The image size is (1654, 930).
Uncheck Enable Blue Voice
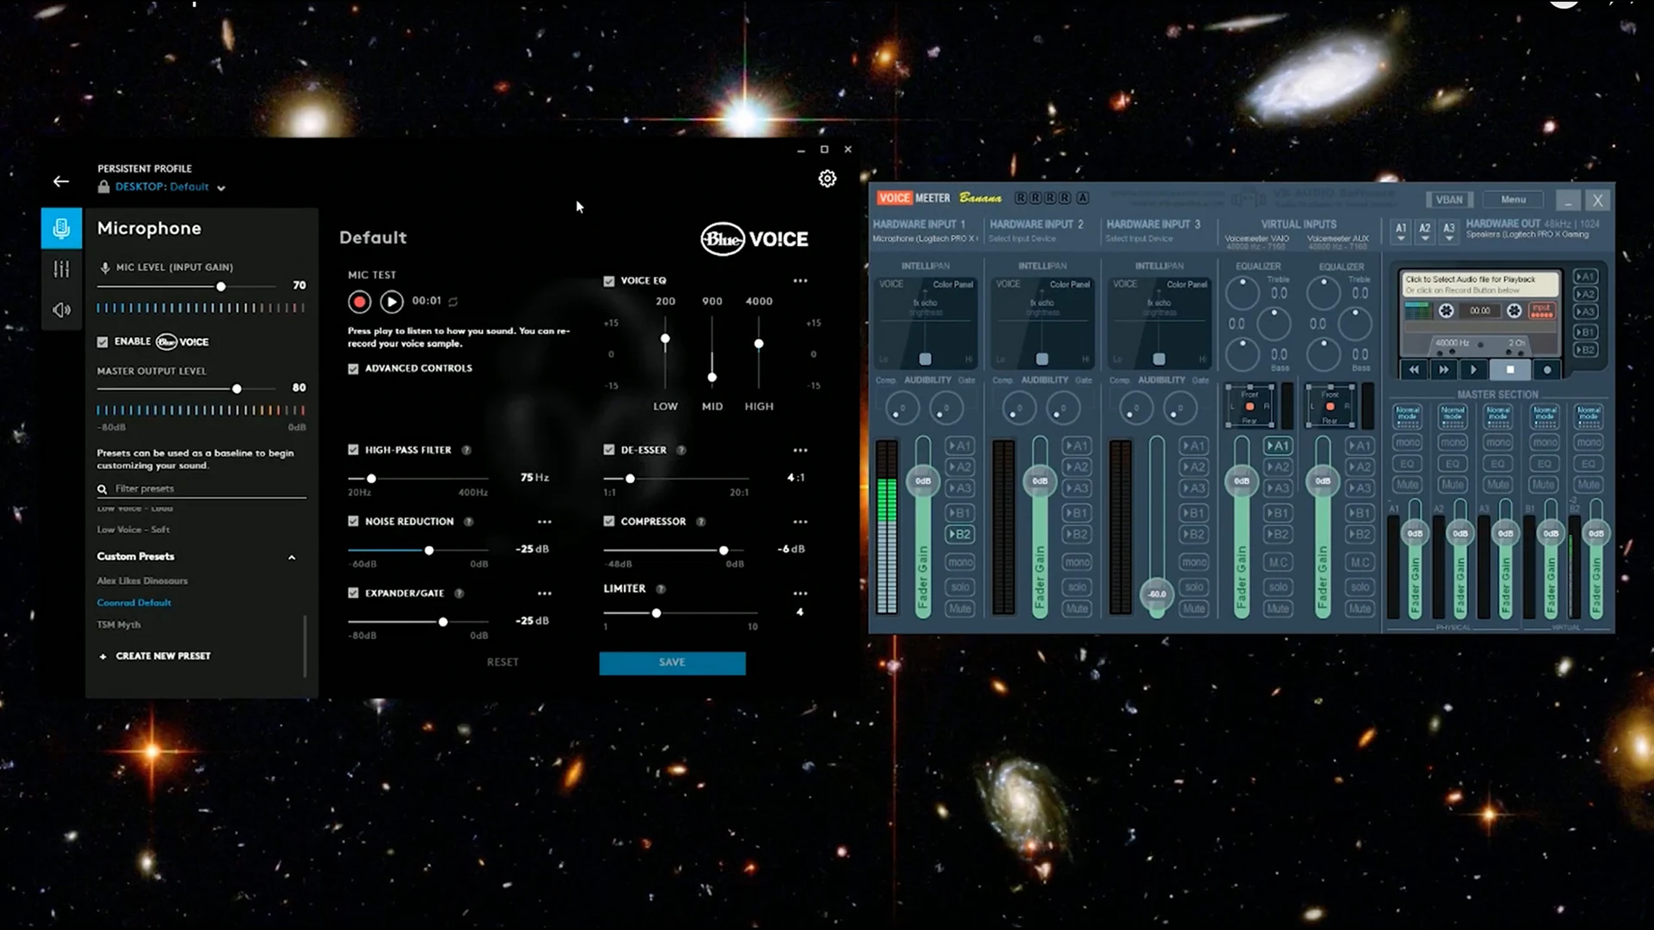coord(103,342)
